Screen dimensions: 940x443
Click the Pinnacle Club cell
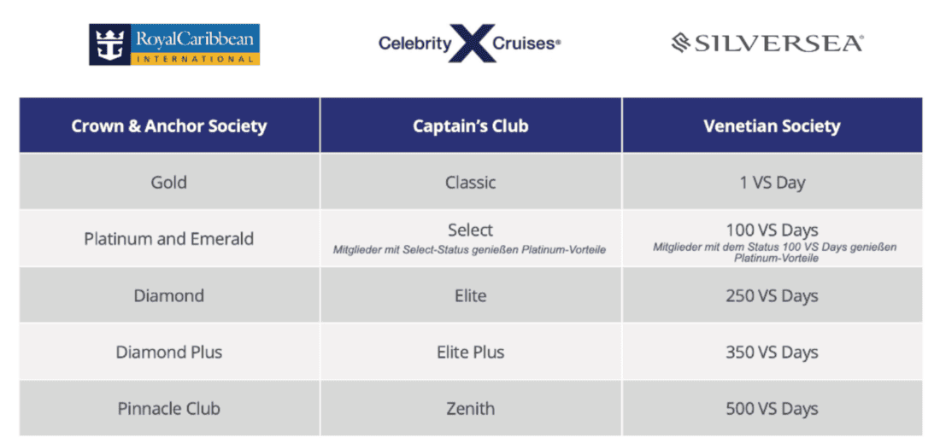(x=169, y=408)
